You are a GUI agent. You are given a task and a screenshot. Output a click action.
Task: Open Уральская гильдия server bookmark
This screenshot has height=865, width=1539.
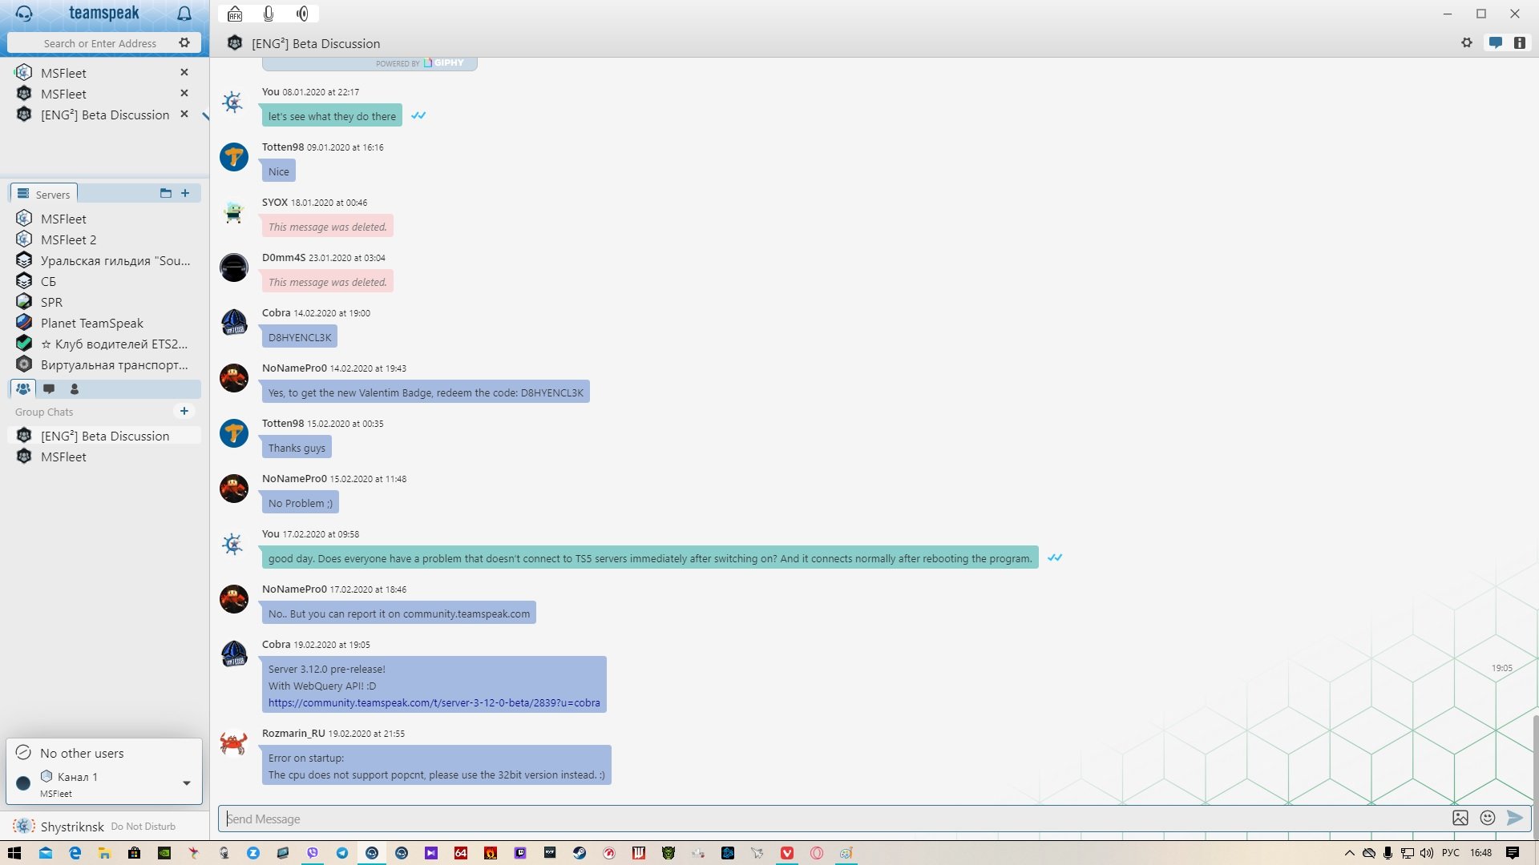[104, 260]
